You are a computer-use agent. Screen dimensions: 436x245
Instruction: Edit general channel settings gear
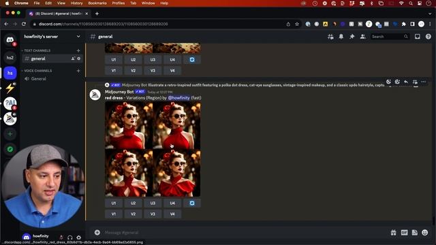pyautogui.click(x=79, y=59)
